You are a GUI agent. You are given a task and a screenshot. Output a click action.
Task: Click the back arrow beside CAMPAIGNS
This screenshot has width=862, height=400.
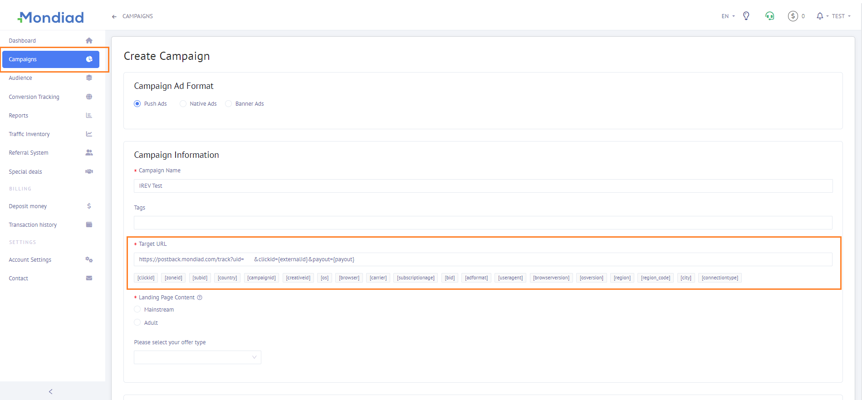[114, 17]
